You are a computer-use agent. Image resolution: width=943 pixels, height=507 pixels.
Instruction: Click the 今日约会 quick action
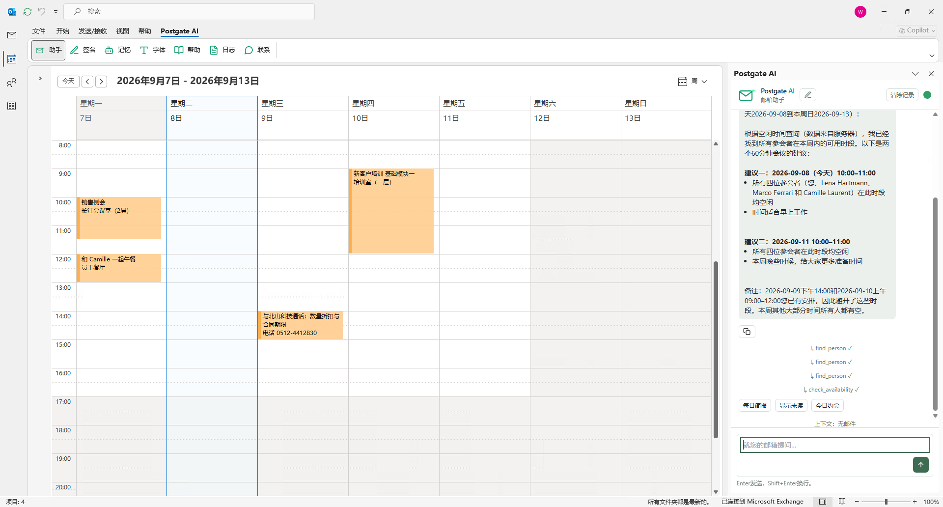[x=828, y=405]
